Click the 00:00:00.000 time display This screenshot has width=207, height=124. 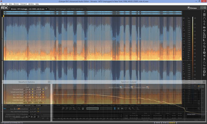tap(13, 117)
